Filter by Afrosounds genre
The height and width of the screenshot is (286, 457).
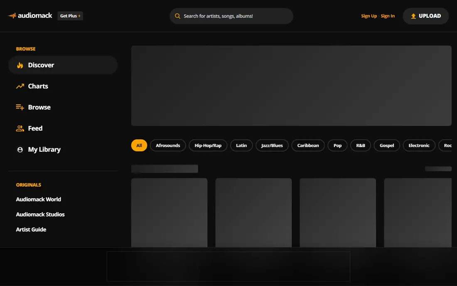click(168, 145)
